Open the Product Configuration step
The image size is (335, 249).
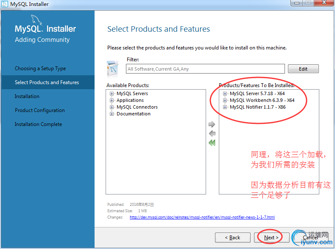(40, 110)
